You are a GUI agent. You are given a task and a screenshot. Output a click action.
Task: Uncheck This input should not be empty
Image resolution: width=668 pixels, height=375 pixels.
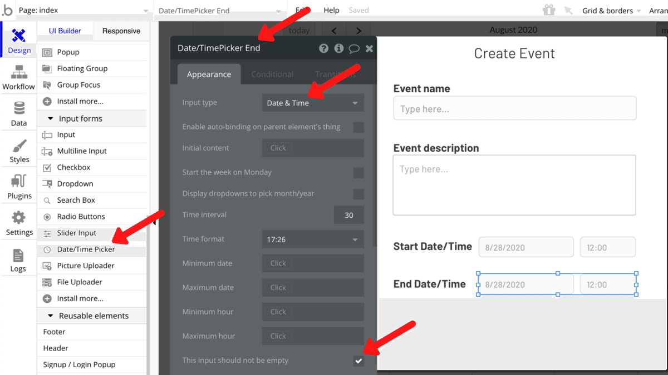(358, 361)
